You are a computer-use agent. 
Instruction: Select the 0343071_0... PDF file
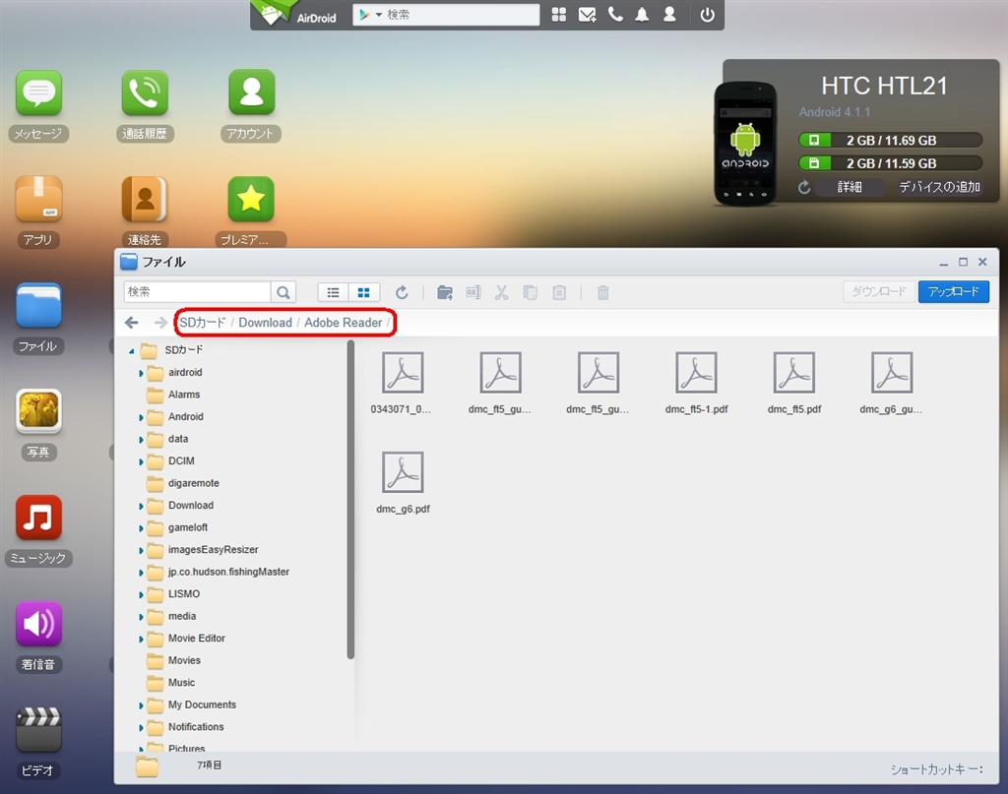402,384
